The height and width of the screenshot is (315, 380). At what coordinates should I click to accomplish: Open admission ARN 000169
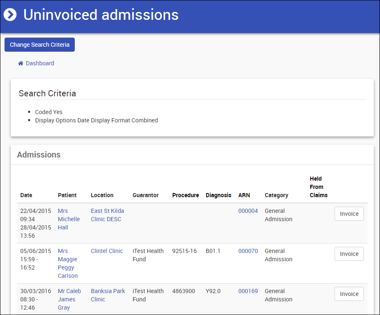point(248,291)
